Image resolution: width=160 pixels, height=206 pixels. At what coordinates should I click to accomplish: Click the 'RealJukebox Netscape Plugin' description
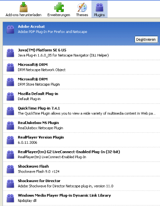[40, 128]
